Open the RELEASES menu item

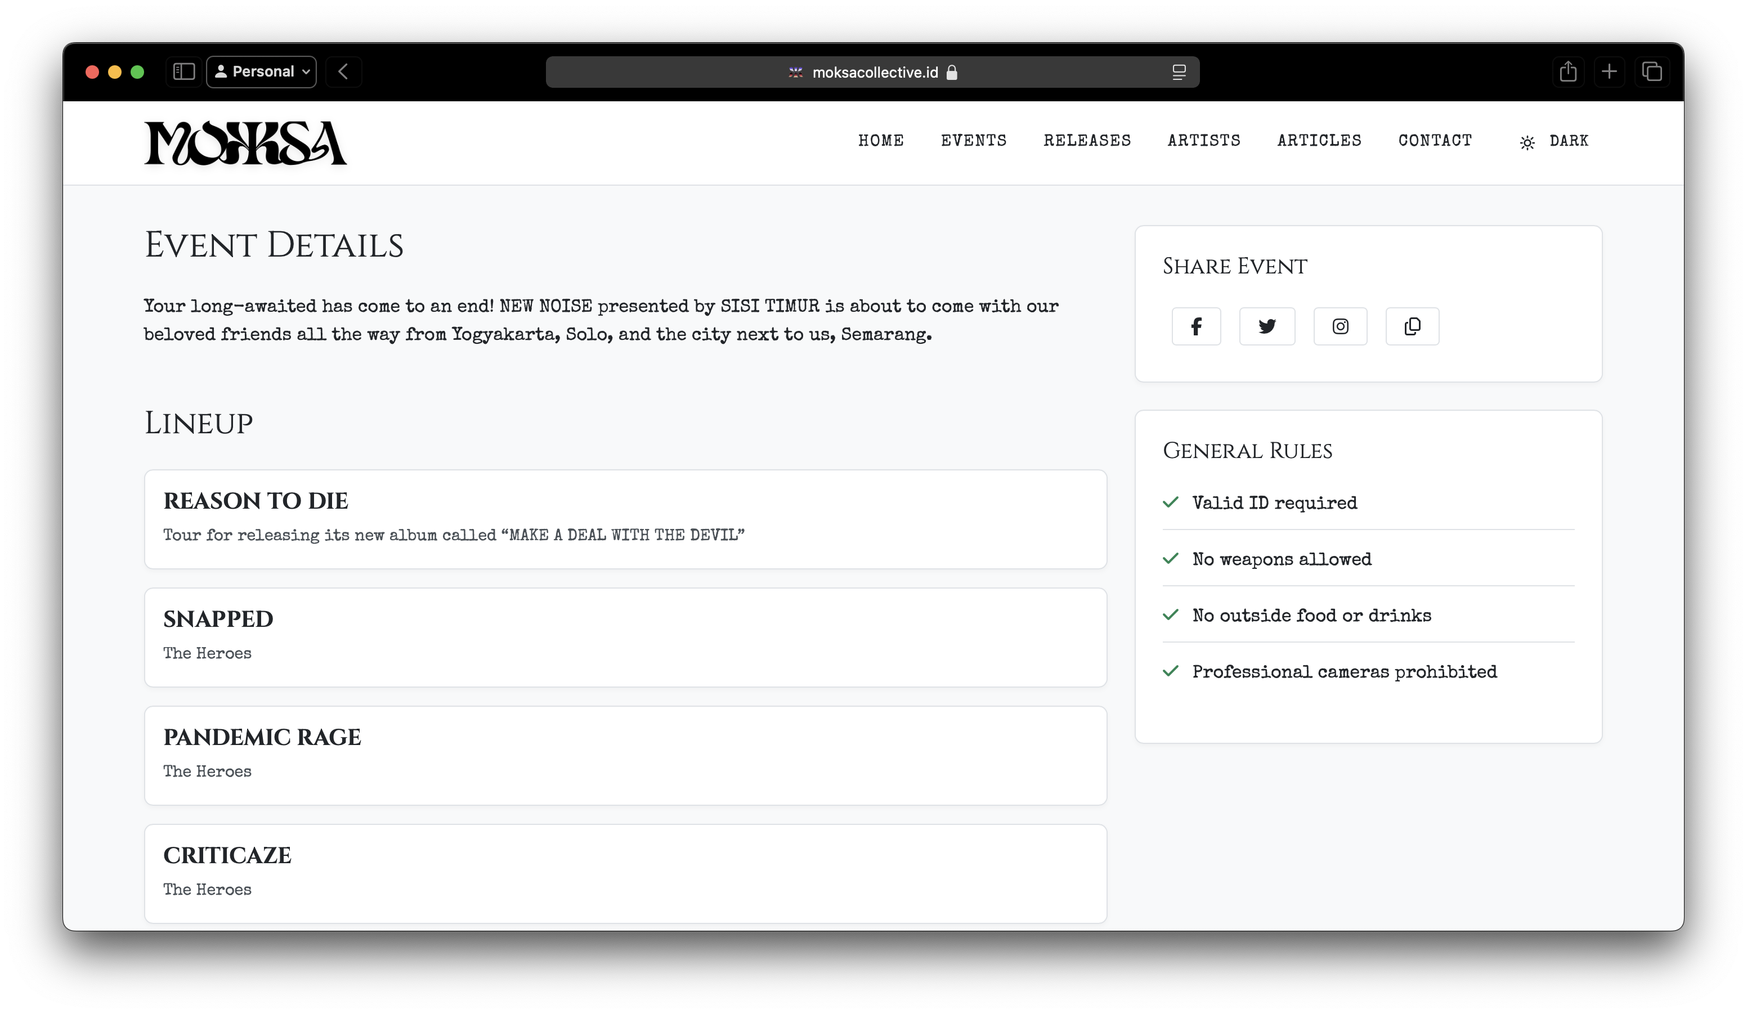click(1087, 141)
